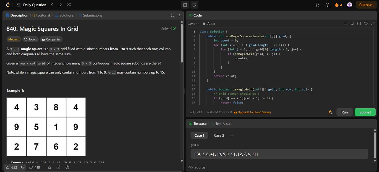Viewport: 379px width, 172px height.
Task: Open the notes sticky icon
Action: [194, 5]
